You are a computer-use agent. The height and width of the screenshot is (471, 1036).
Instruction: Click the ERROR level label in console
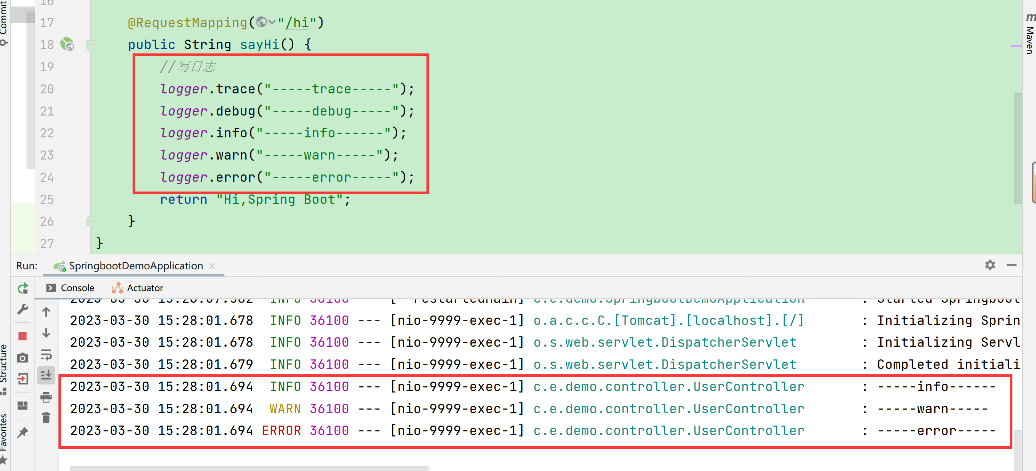281,430
